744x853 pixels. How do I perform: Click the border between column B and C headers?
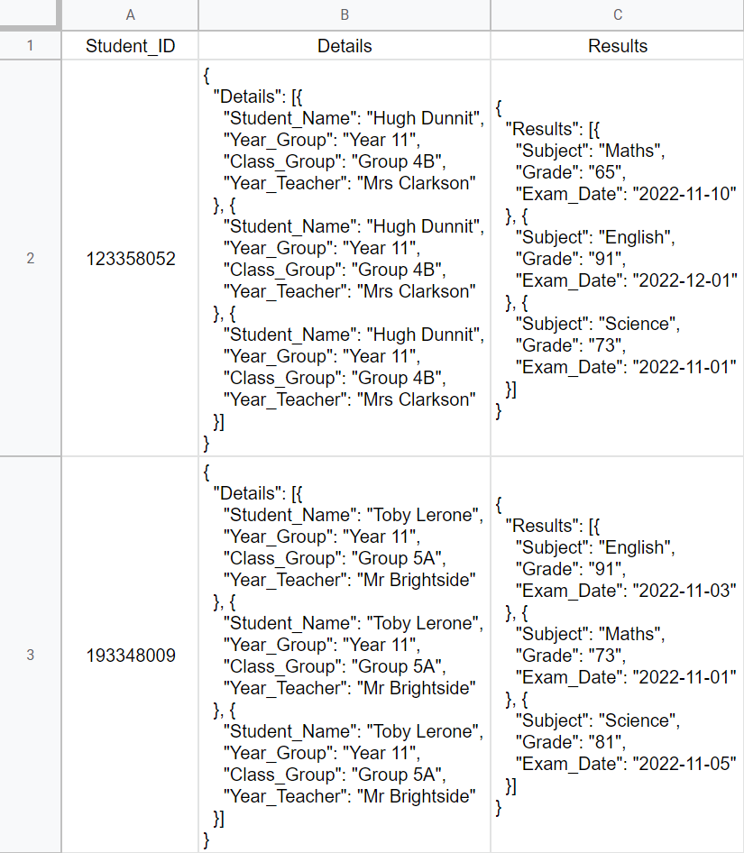(x=491, y=14)
